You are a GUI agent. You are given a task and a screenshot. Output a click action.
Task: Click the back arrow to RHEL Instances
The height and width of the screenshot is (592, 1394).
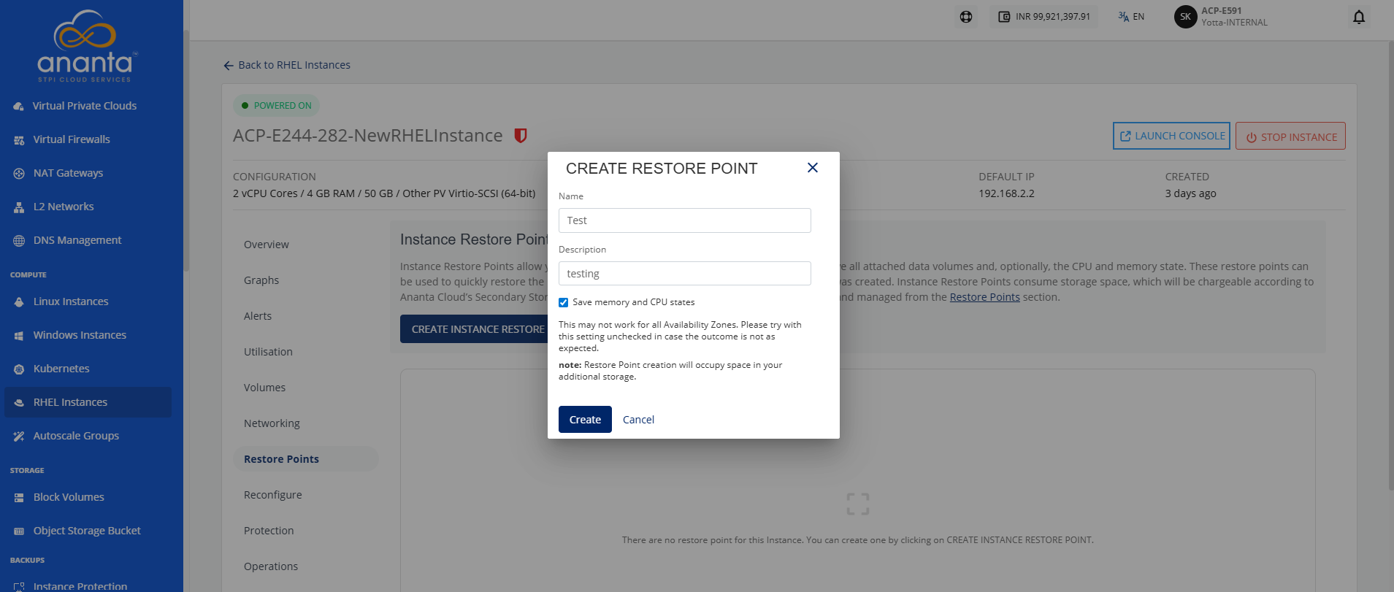tap(229, 66)
